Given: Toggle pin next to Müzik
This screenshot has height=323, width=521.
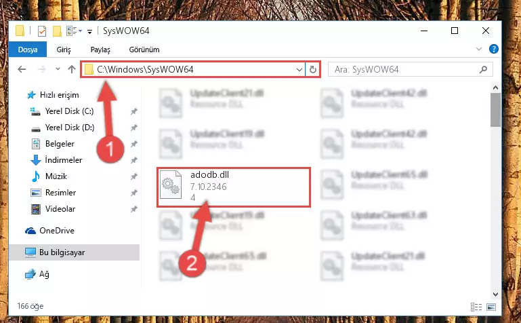Looking at the screenshot, I should 134,176.
